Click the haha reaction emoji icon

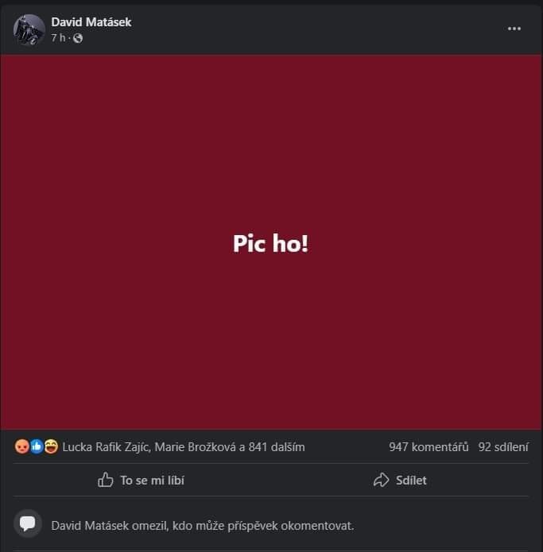click(x=51, y=446)
